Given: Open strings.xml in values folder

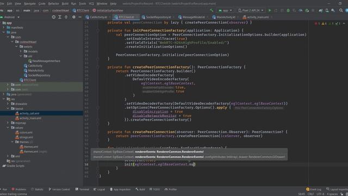Looking at the screenshot, I should click(26, 137).
